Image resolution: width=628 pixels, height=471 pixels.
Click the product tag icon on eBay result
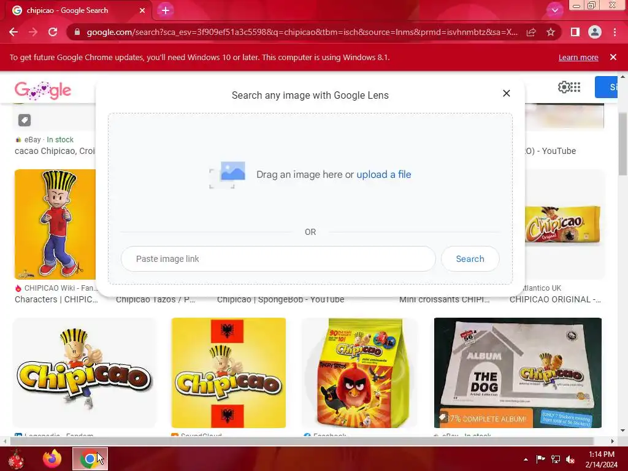click(x=25, y=120)
